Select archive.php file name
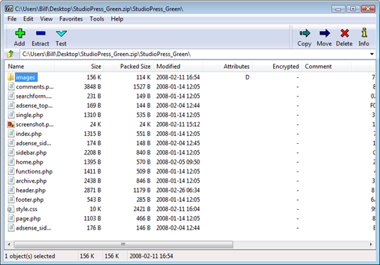The width and height of the screenshot is (380, 265). coord(31,181)
